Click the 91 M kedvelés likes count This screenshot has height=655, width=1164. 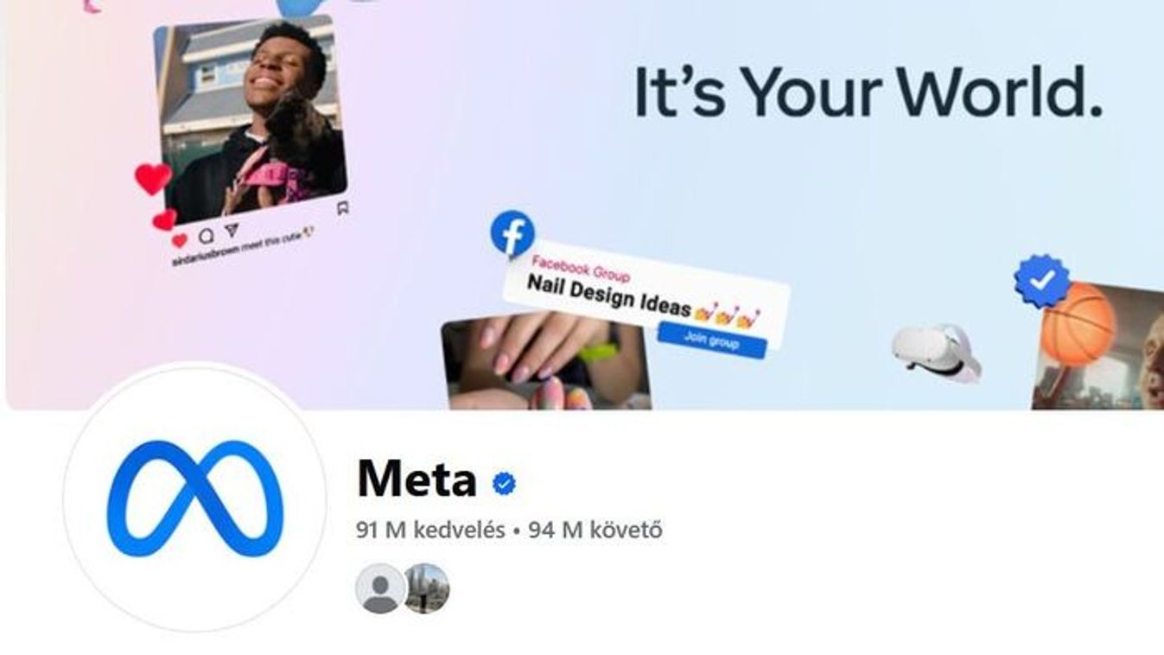(x=430, y=530)
